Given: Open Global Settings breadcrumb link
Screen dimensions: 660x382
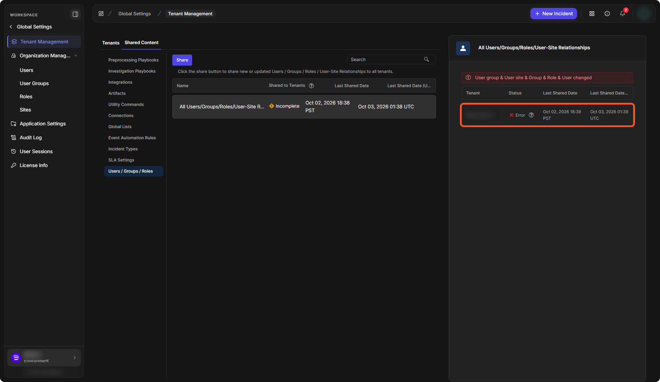Looking at the screenshot, I should tap(134, 14).
